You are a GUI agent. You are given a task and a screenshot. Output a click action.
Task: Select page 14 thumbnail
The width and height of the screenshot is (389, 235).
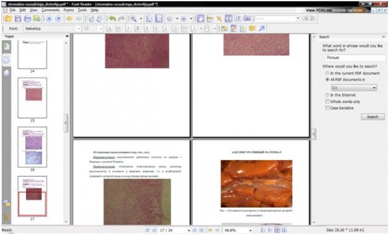32,55
